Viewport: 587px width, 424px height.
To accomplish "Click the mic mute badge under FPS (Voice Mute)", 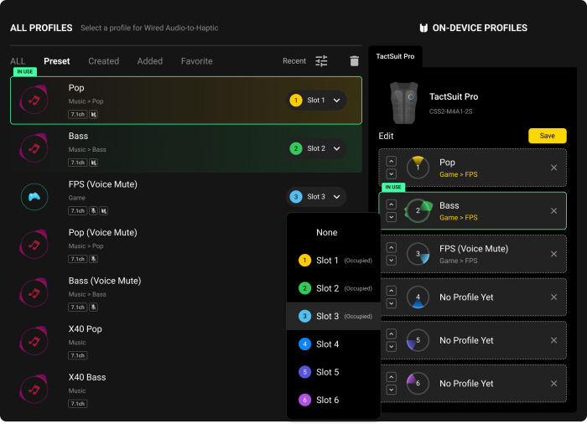I will [x=93, y=211].
